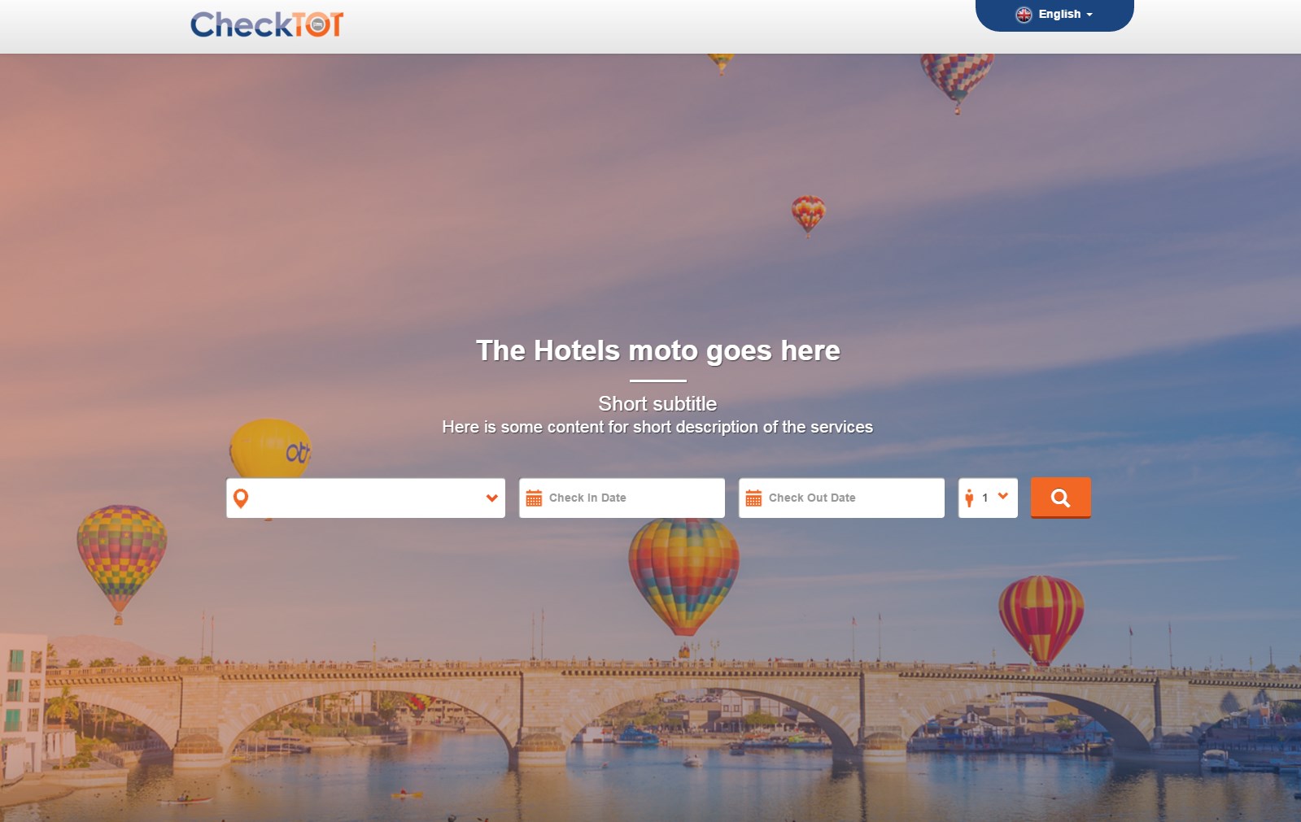Expand the guest count chevron
Viewport: 1301px width, 822px height.
pyautogui.click(x=1003, y=496)
